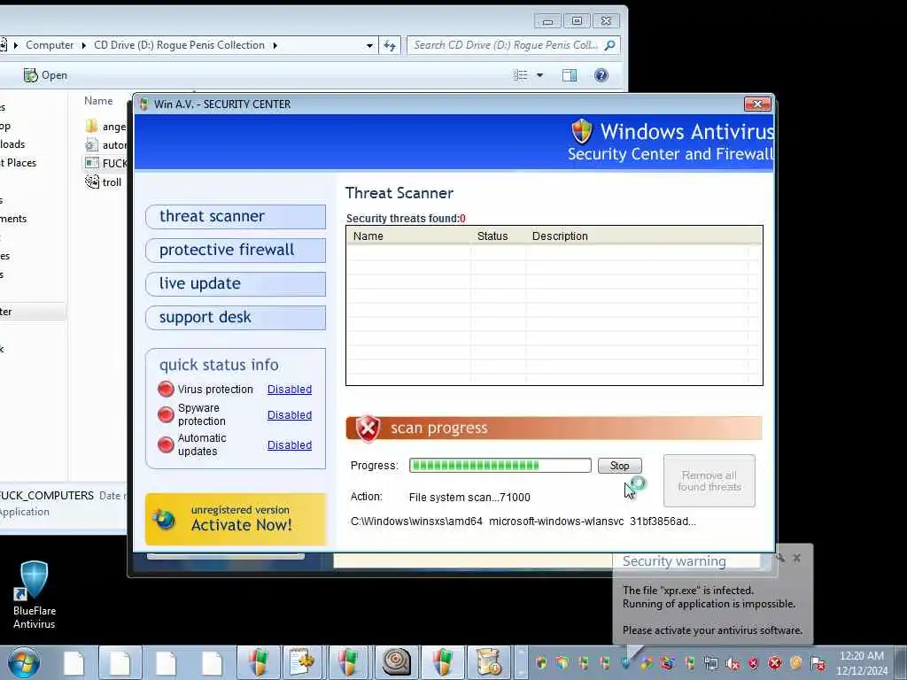Open the Windows Start menu
The image size is (907, 680).
pos(24,662)
